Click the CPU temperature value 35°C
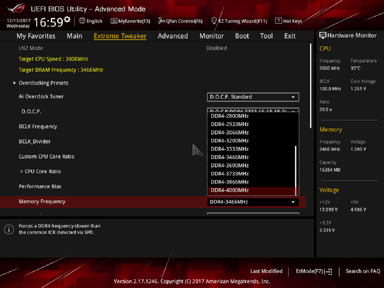Image resolution: width=384 pixels, height=288 pixels. coord(356,68)
